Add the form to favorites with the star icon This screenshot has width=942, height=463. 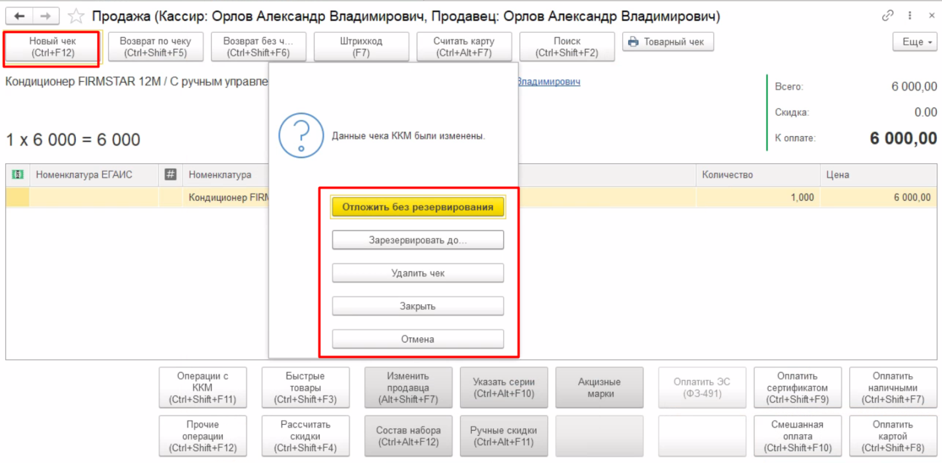pos(76,16)
